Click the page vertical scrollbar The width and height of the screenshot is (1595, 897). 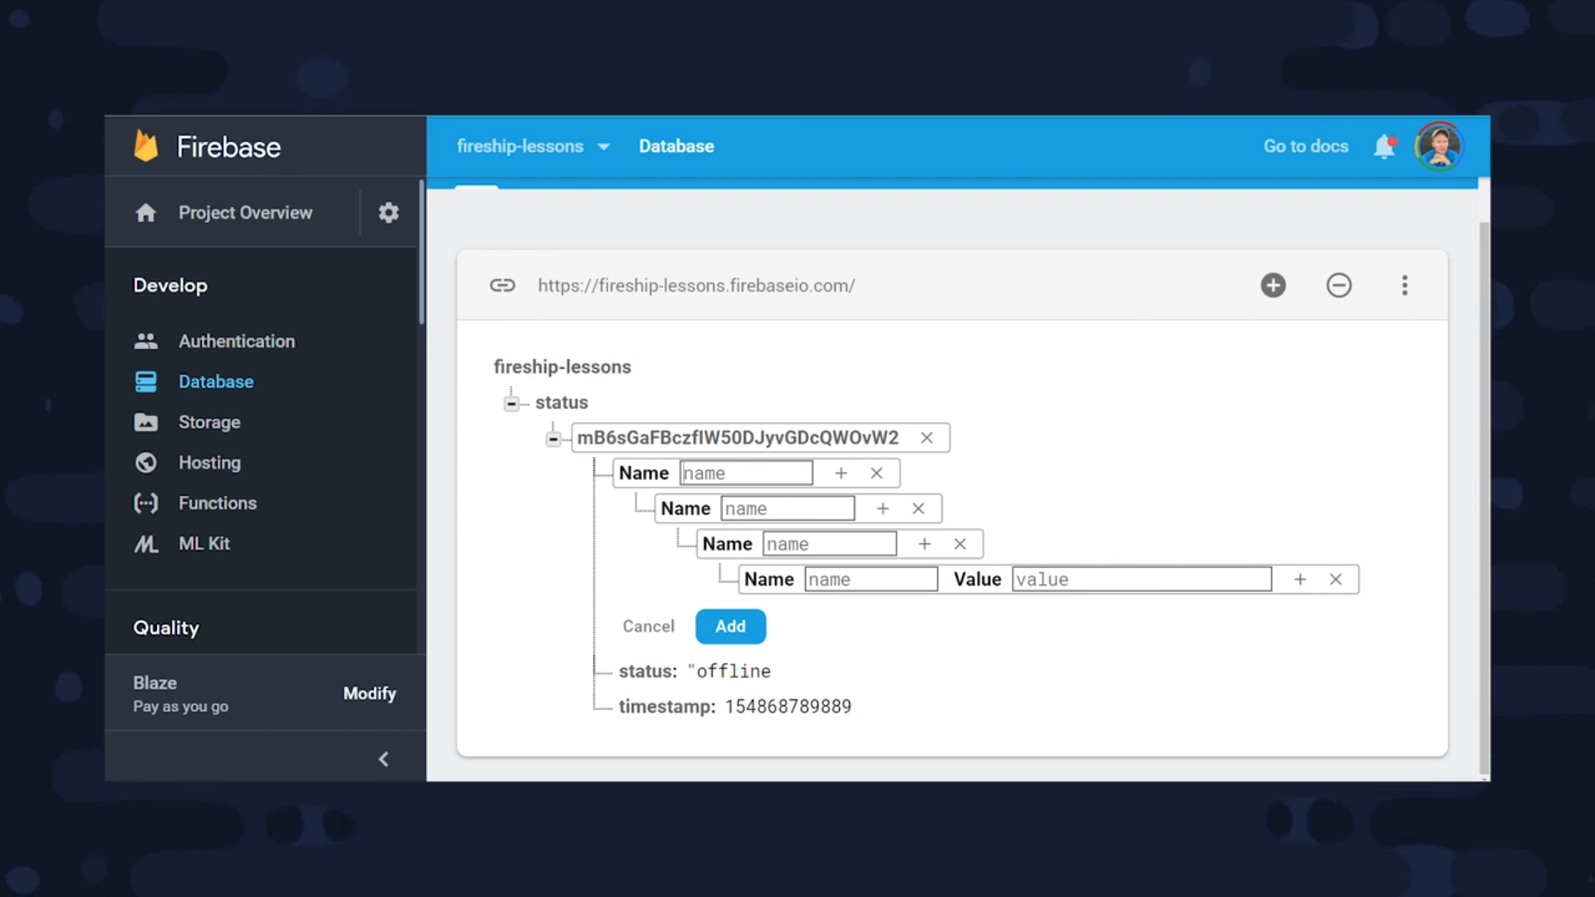[x=1485, y=498]
